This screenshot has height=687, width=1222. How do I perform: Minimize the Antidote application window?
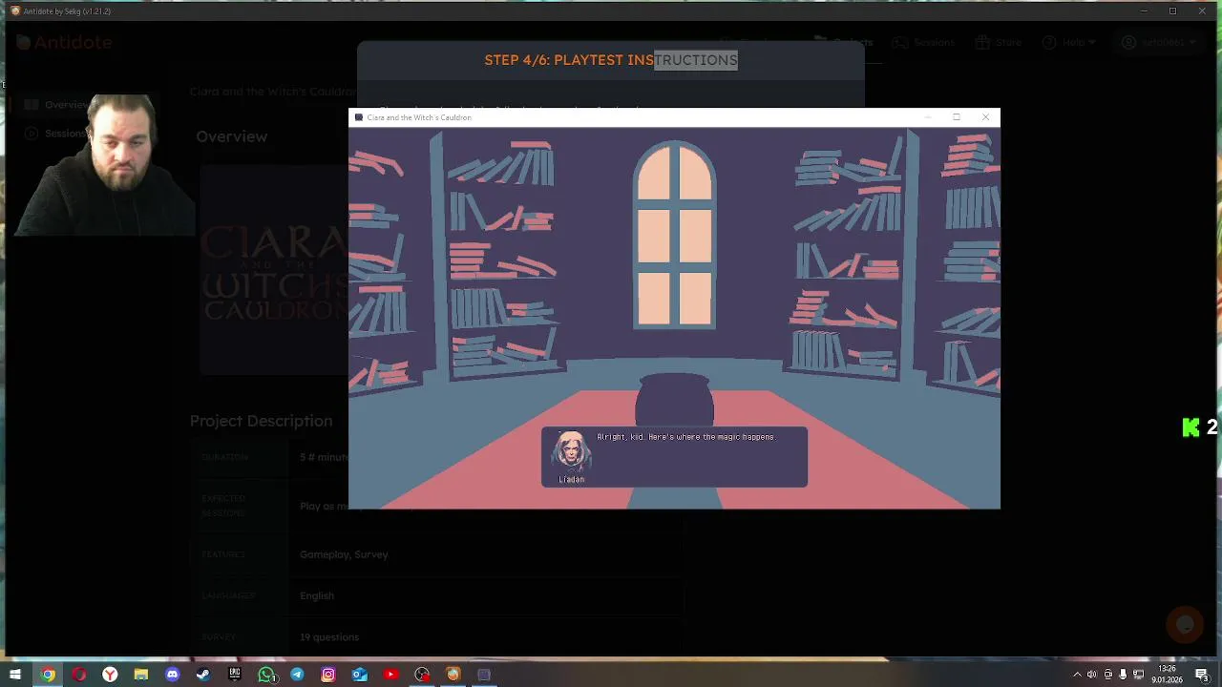(x=1144, y=11)
